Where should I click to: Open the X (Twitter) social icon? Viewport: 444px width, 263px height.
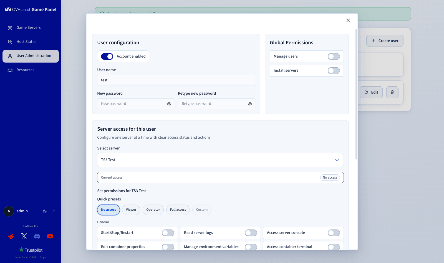tap(24, 236)
